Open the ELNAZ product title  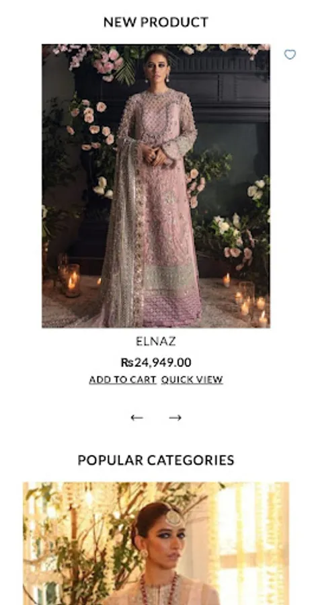156,341
